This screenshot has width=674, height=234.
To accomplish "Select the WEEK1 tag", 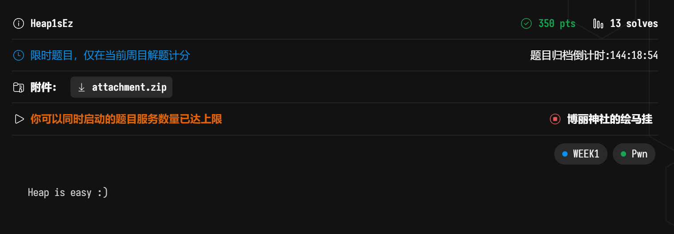I will click(x=580, y=154).
